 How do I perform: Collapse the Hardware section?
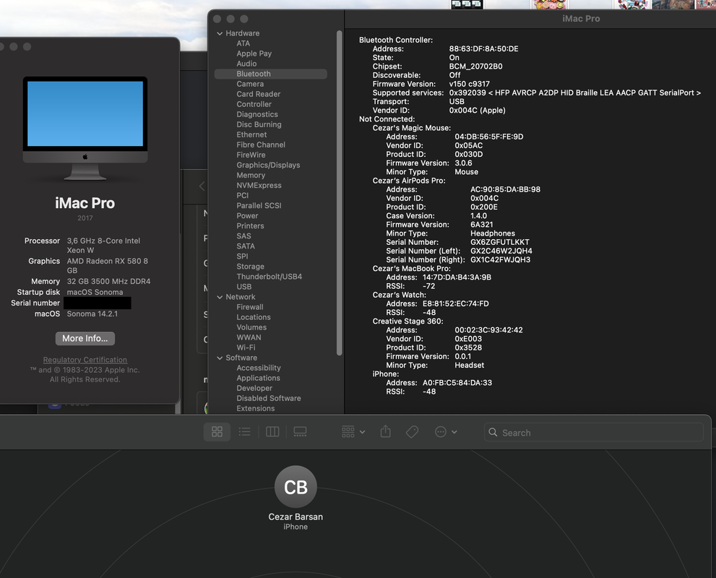[x=220, y=33]
